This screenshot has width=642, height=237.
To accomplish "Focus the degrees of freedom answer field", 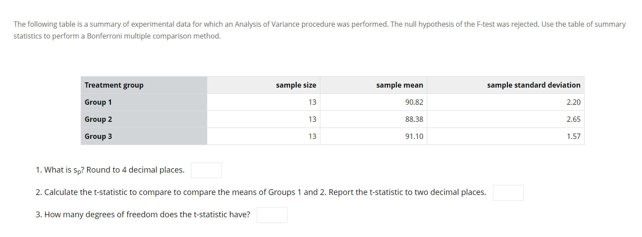I will (272, 215).
